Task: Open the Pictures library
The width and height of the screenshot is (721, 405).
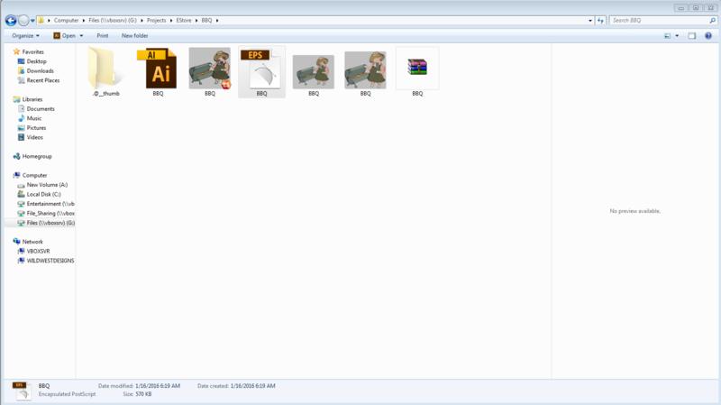Action: pyautogui.click(x=36, y=127)
